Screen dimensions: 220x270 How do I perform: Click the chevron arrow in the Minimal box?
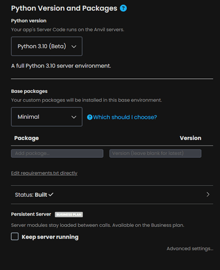[74, 117]
